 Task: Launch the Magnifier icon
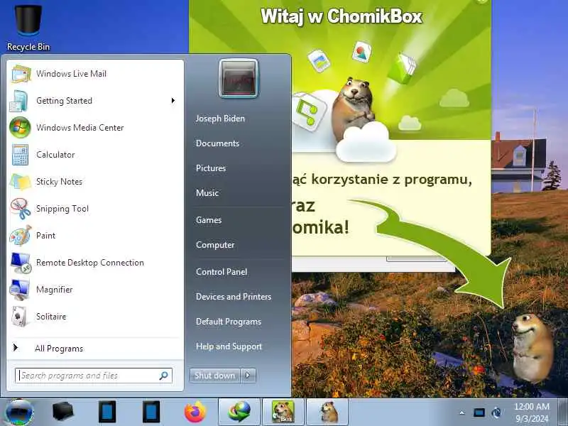click(x=20, y=290)
